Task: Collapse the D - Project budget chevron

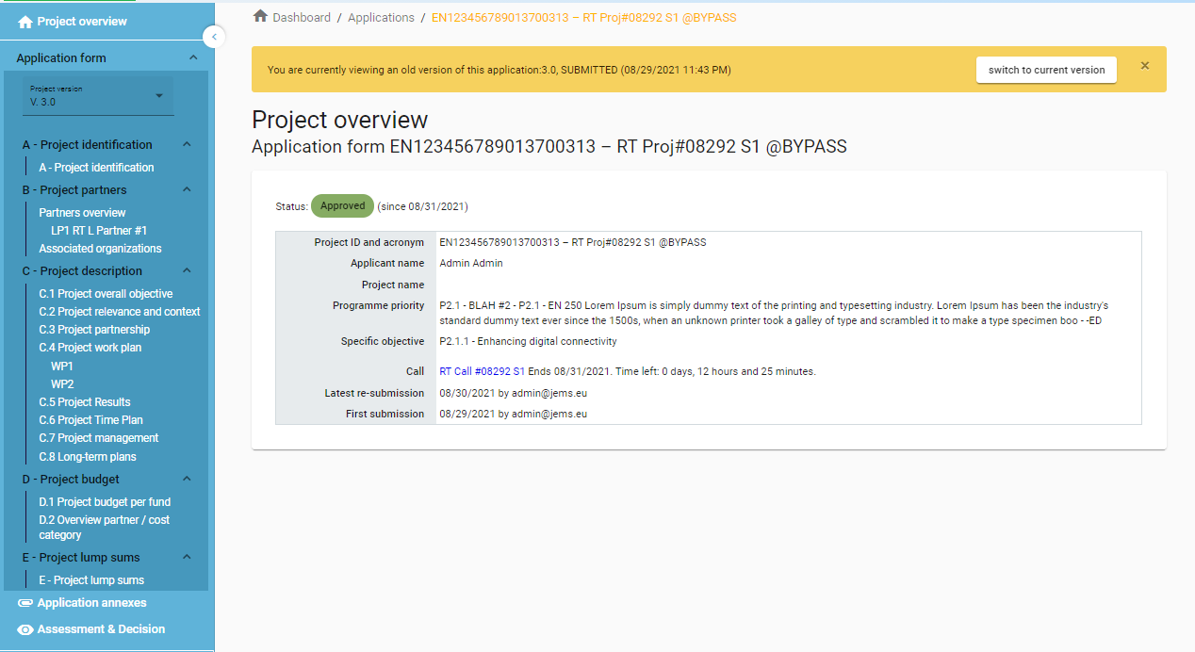Action: (x=187, y=479)
